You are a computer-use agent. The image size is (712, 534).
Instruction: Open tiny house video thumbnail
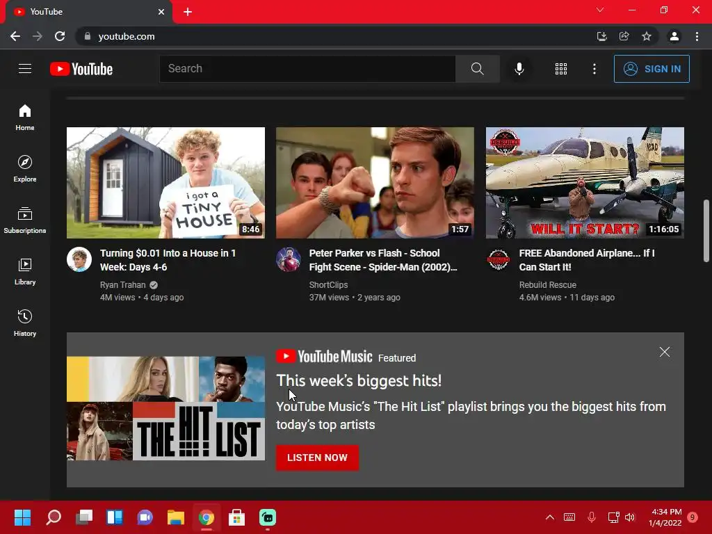click(165, 183)
